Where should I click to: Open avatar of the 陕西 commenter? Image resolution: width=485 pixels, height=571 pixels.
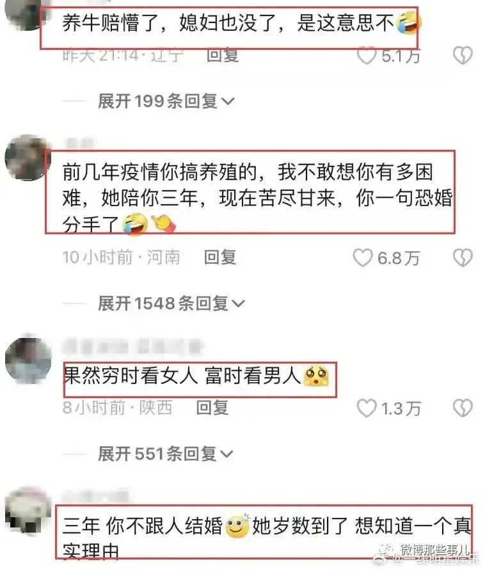[x=28, y=359]
